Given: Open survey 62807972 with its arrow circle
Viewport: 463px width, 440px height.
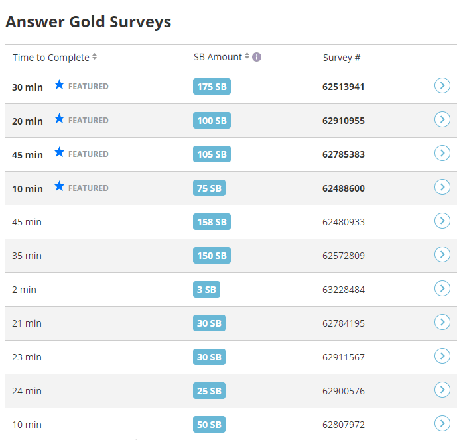Looking at the screenshot, I should 442,423.
